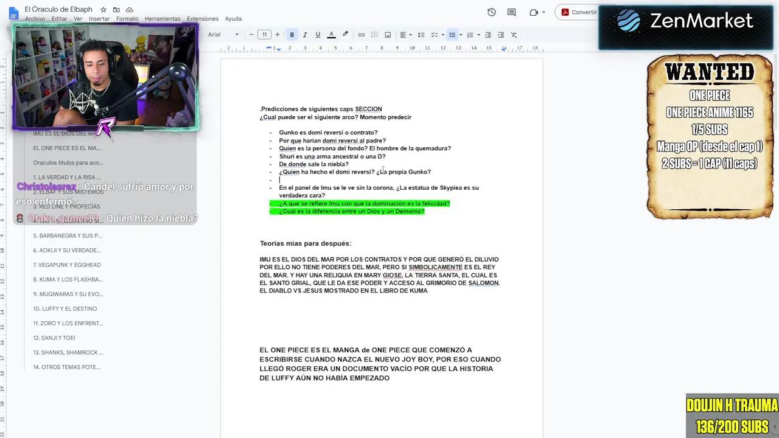Add a comment from the toolbar
This screenshot has width=779, height=438.
tap(374, 35)
